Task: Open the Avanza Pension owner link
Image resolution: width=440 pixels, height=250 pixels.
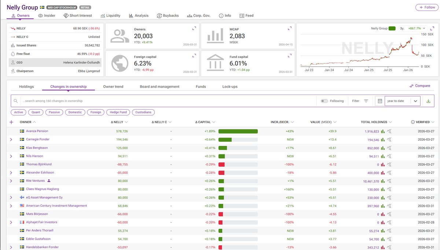Action: [37, 131]
